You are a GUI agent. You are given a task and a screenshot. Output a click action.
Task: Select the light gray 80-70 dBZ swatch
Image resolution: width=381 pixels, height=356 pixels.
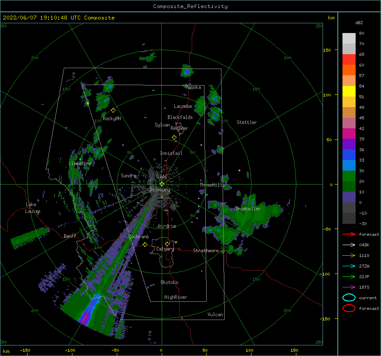(349, 39)
